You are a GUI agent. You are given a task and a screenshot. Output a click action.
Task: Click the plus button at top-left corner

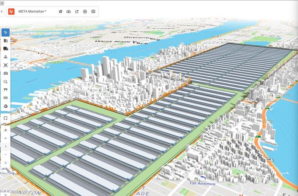2,3
